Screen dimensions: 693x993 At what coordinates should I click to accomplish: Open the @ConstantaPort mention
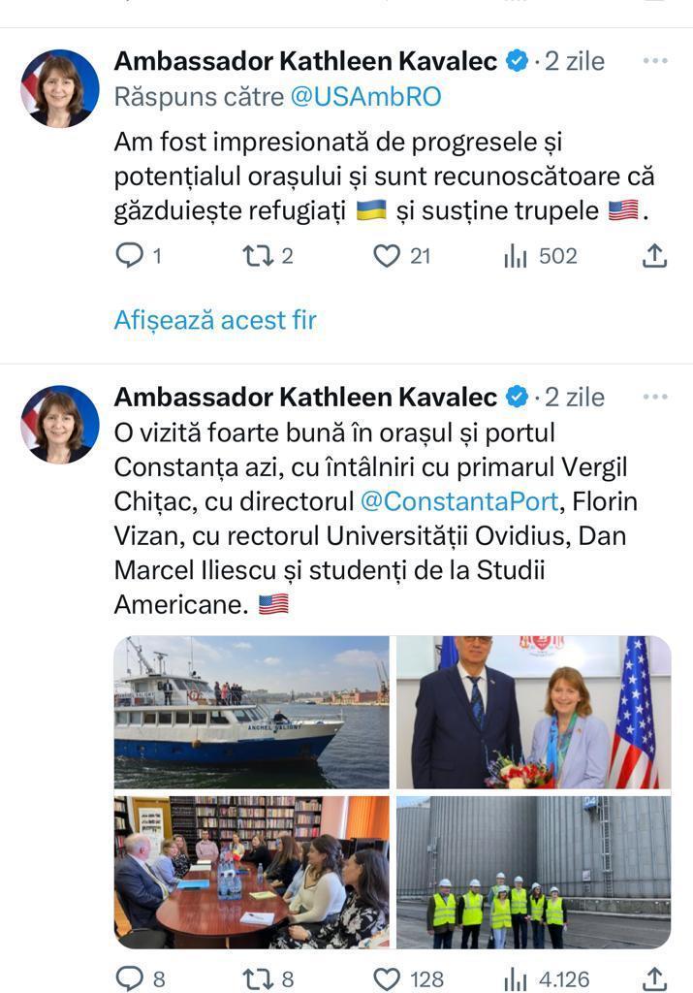pos(459,501)
